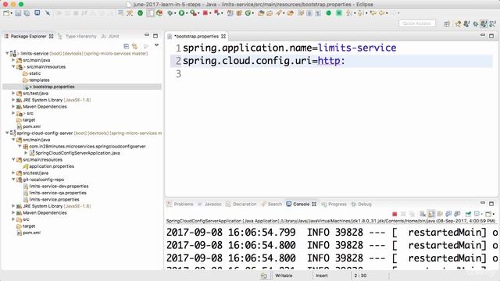Screen dimensions: 500x281
Task: Expand Maven Dependencies under limits-service
Action: click(13, 106)
